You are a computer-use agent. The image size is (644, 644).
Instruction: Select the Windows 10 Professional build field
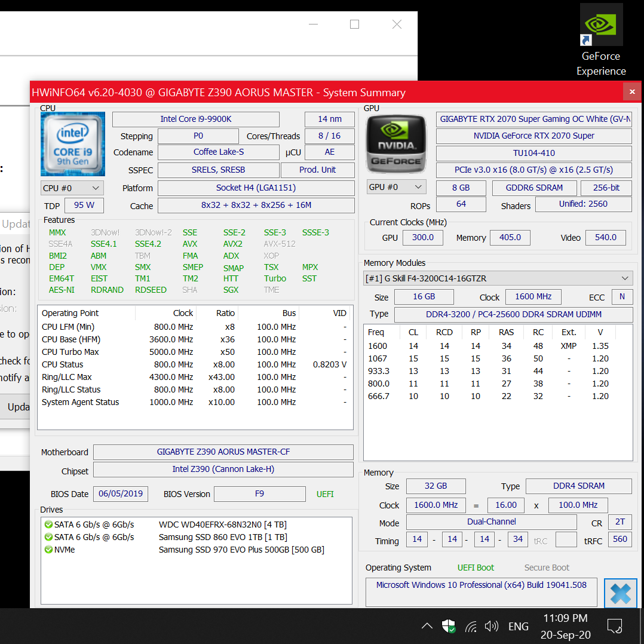point(482,592)
